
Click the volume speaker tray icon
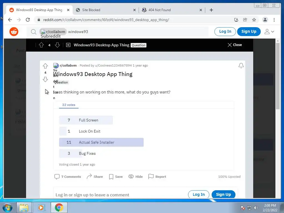256,208
